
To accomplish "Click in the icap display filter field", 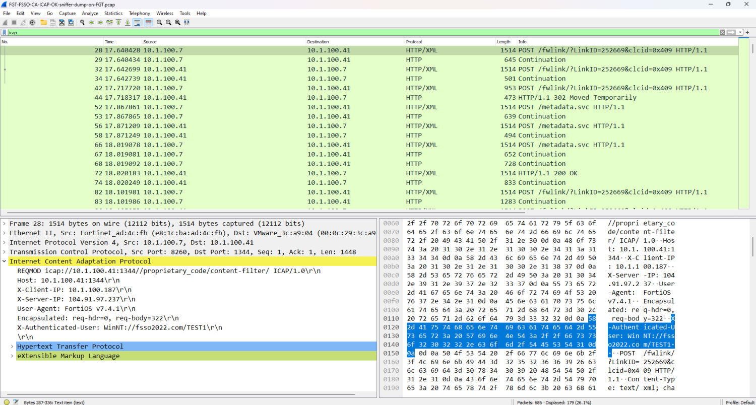I will [353, 32].
